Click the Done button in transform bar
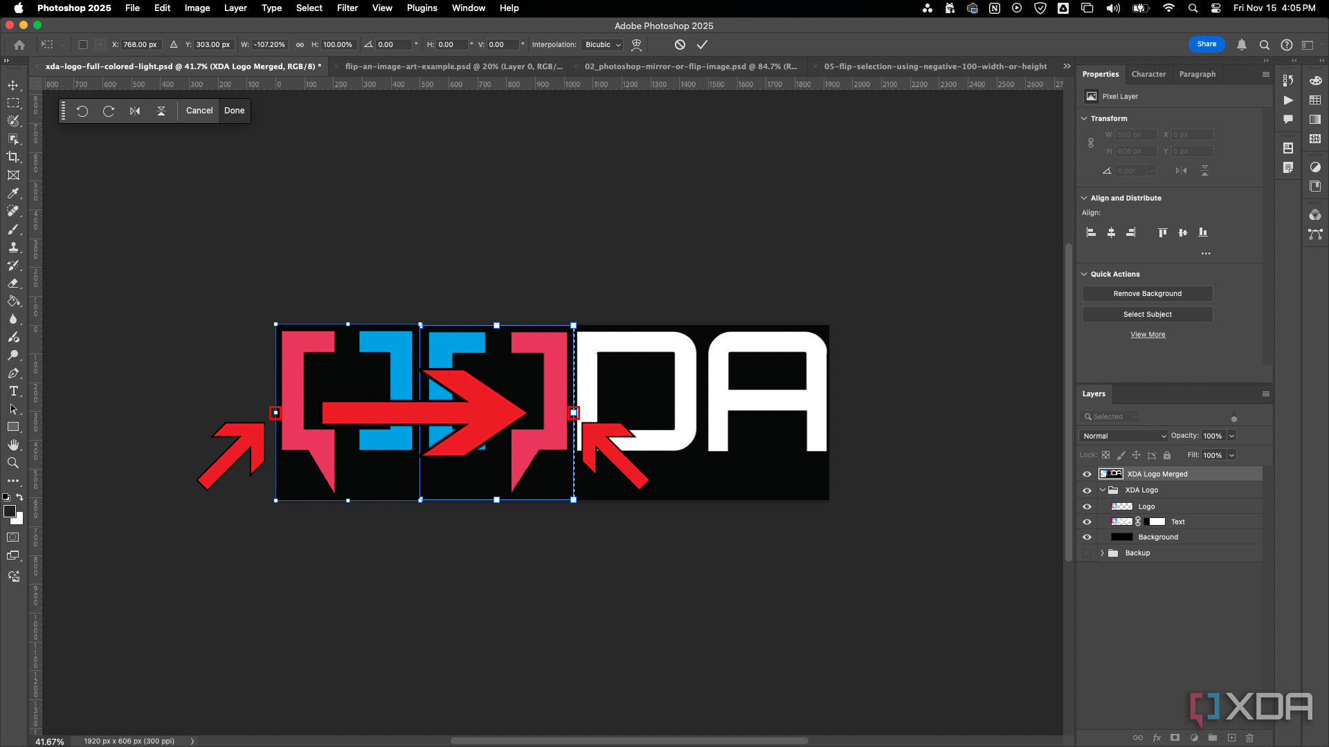The height and width of the screenshot is (747, 1329). pyautogui.click(x=235, y=111)
